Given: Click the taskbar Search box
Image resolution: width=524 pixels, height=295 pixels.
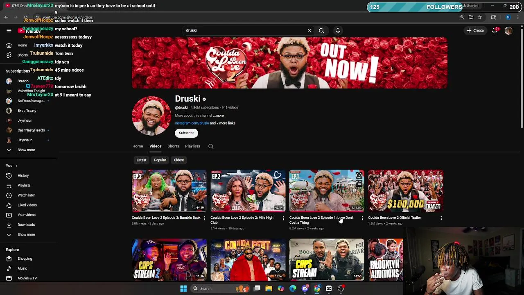Looking at the screenshot, I should [x=221, y=288].
